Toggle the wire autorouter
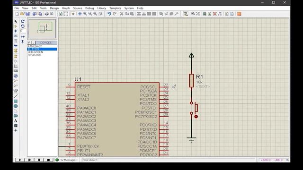The height and width of the screenshot is (170, 303). point(186,14)
